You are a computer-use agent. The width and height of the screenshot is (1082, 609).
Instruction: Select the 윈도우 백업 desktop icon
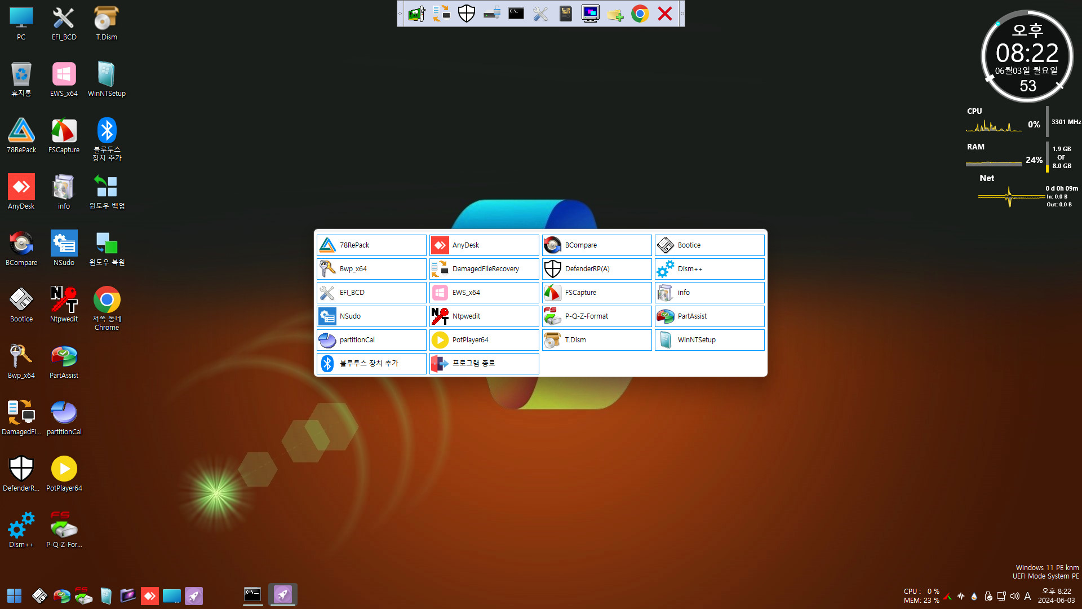coord(107,192)
